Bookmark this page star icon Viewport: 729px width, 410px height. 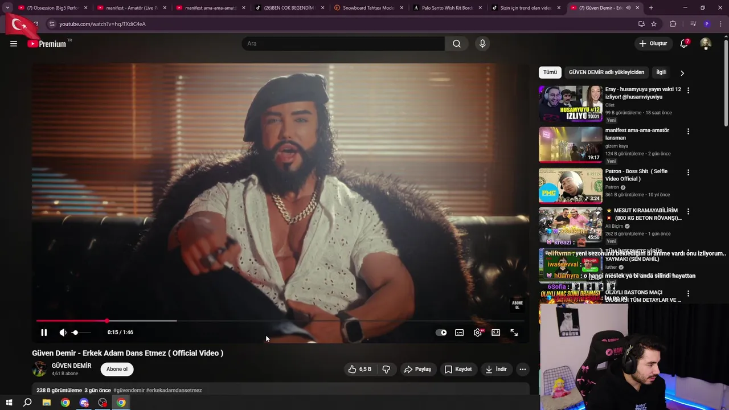coord(654,24)
